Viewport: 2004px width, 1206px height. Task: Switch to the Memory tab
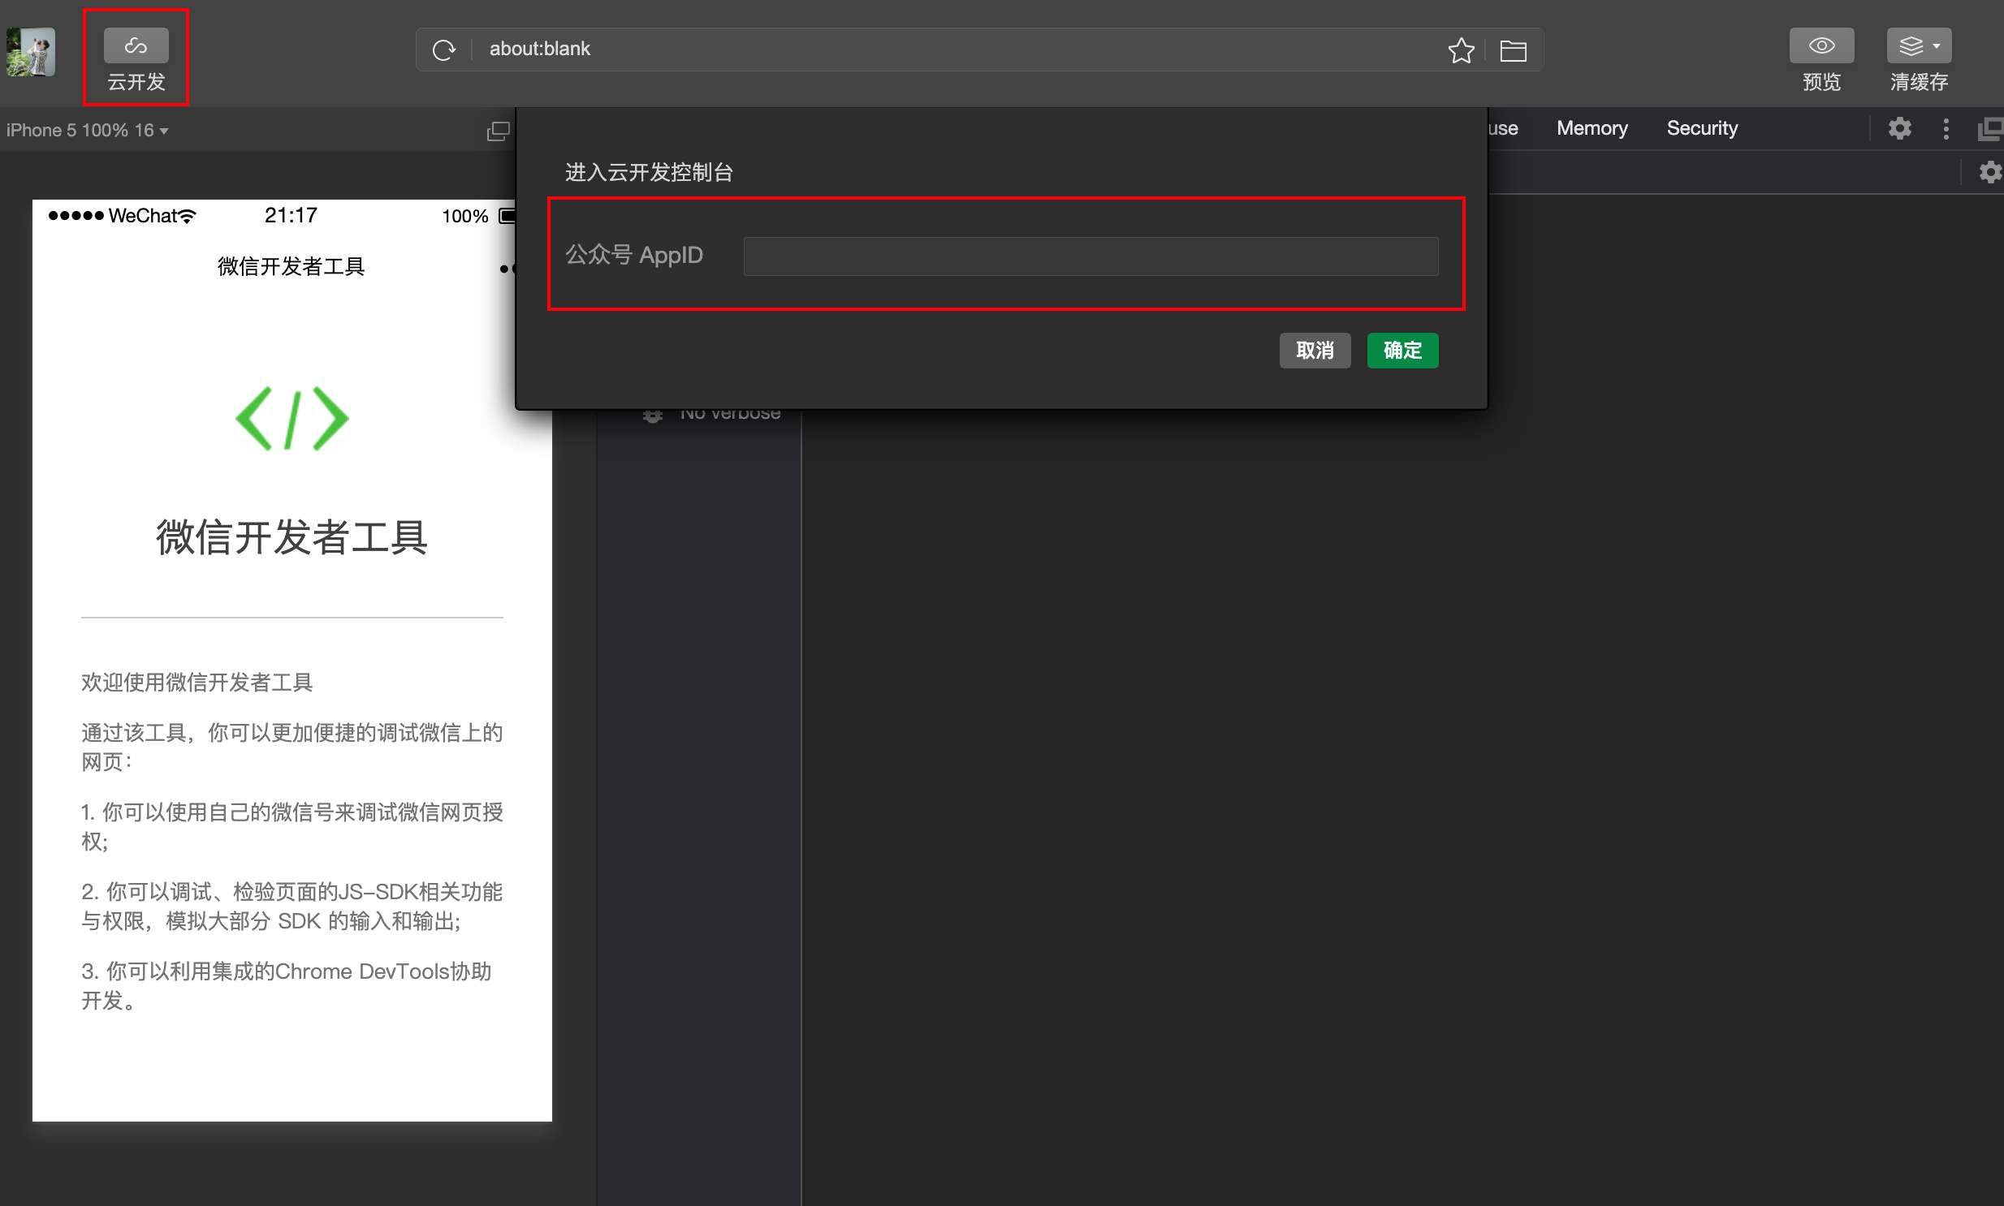tap(1591, 128)
